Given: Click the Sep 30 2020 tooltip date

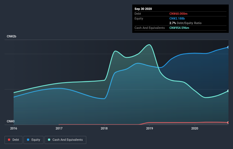Looking at the screenshot, I should pyautogui.click(x=143, y=9).
